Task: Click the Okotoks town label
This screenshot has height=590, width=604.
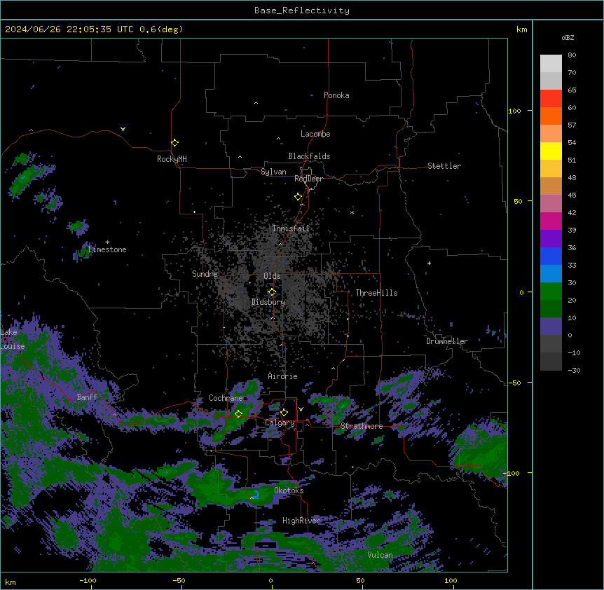Action: click(289, 490)
